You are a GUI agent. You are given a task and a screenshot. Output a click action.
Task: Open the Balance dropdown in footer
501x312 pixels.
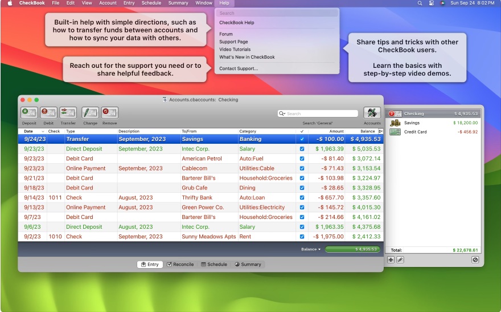click(311, 249)
